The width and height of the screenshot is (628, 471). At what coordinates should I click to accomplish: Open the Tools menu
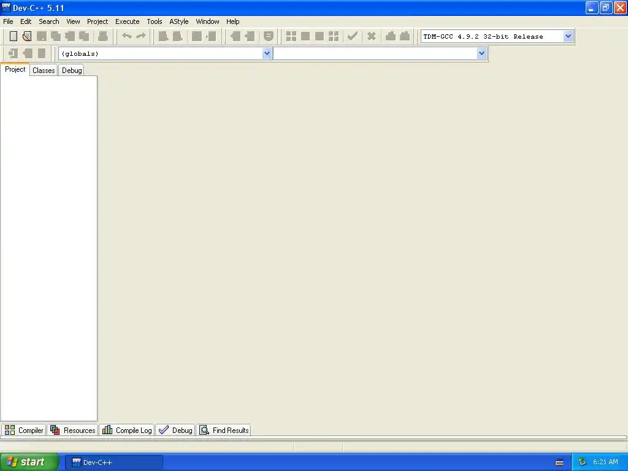(155, 21)
